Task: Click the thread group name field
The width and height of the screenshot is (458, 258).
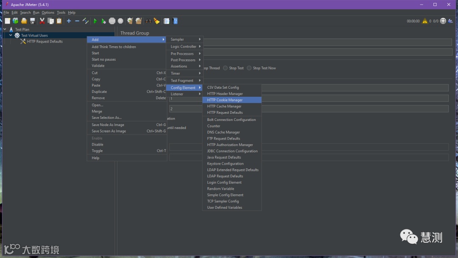Action: [x=327, y=42]
